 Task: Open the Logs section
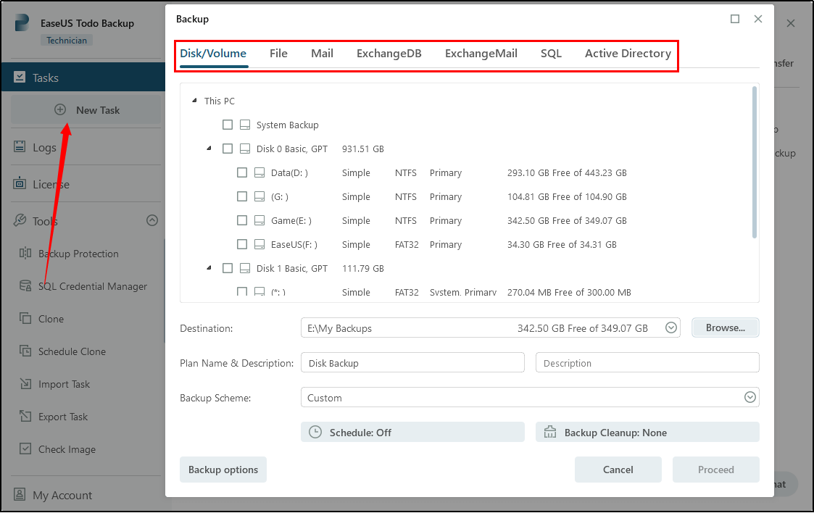[43, 147]
